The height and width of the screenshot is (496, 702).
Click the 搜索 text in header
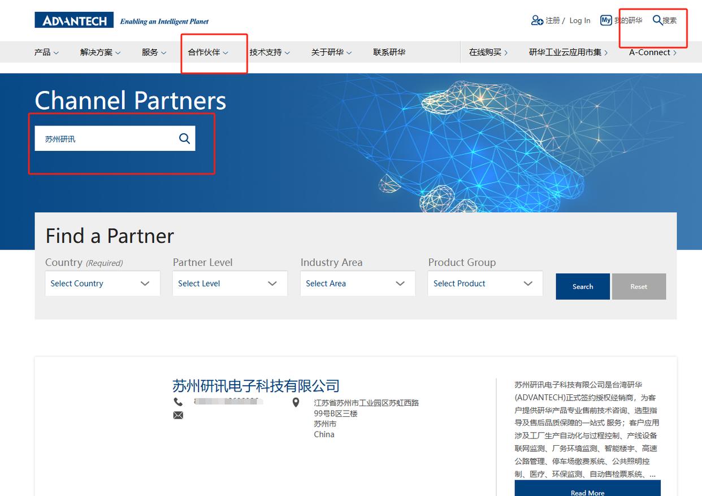[x=670, y=20]
